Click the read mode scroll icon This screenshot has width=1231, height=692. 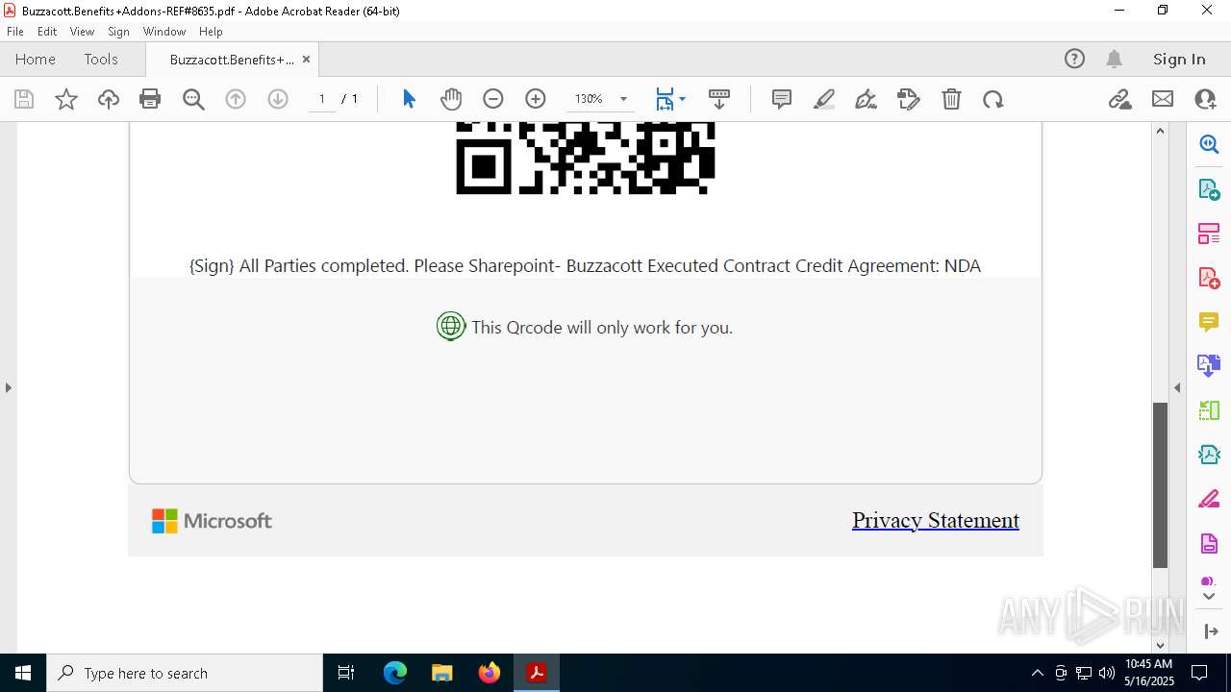pos(719,99)
